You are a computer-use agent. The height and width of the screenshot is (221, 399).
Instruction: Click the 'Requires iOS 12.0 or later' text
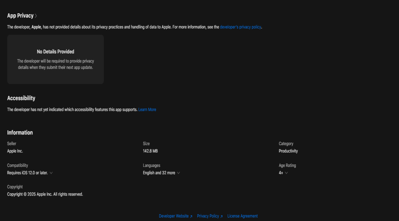click(x=27, y=173)
